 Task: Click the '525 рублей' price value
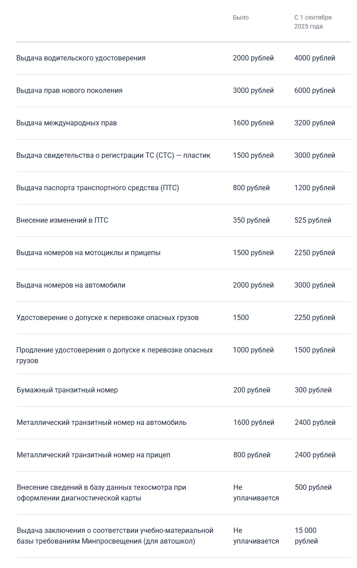[x=313, y=220]
